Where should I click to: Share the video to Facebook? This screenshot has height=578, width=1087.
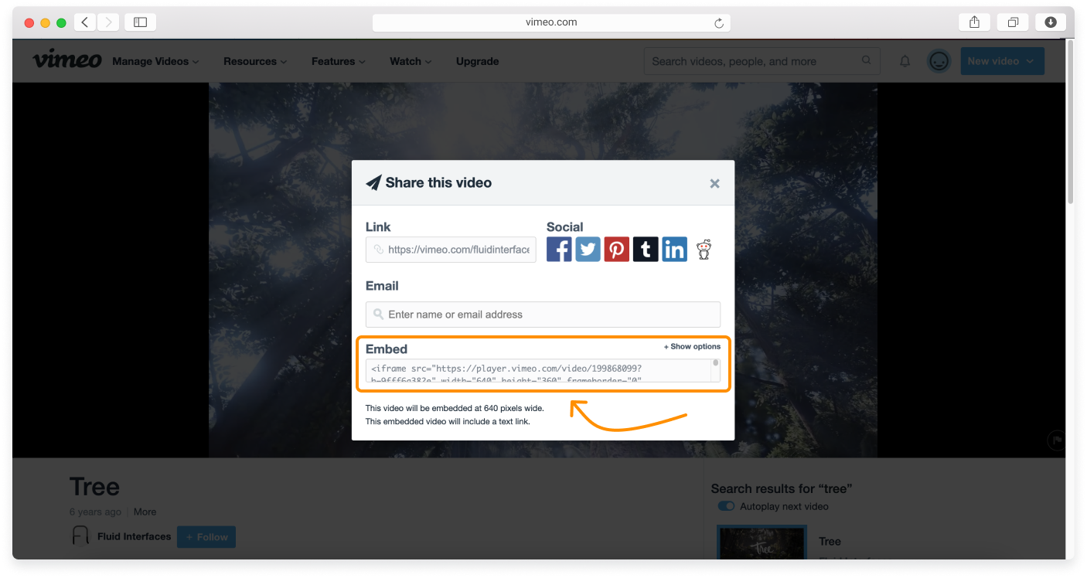point(559,249)
